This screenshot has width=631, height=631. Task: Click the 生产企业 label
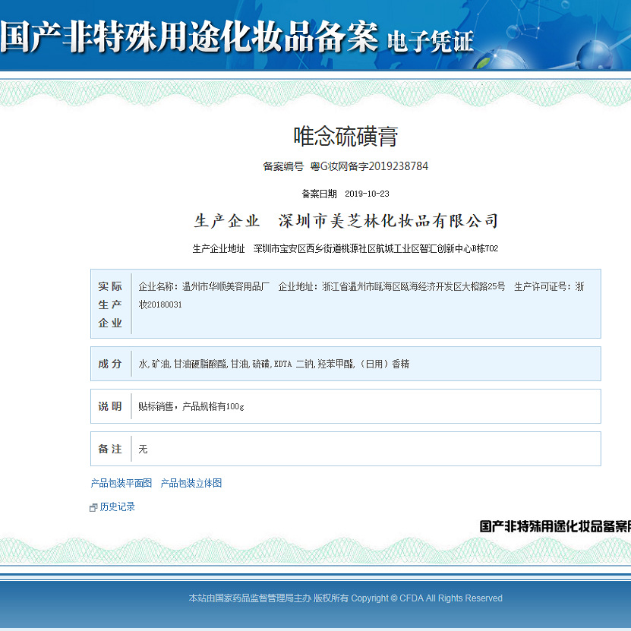(x=227, y=220)
